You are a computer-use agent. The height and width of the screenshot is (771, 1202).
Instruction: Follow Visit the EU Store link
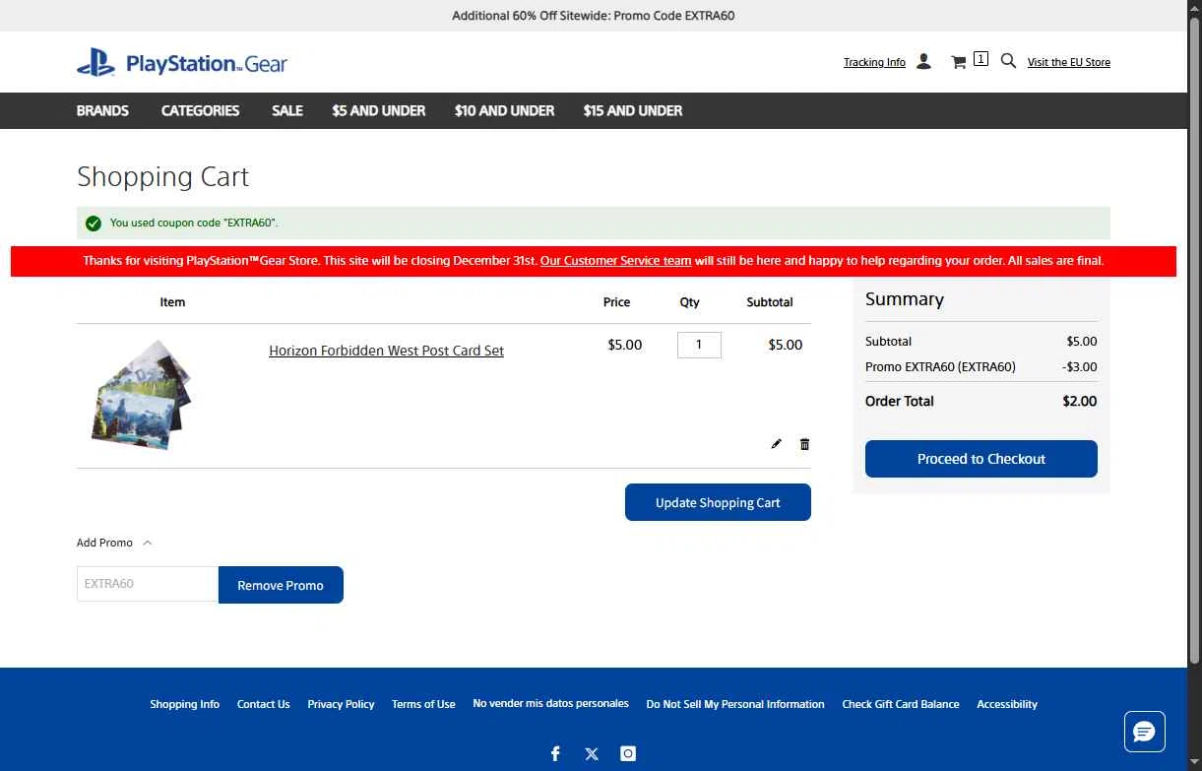1068,62
